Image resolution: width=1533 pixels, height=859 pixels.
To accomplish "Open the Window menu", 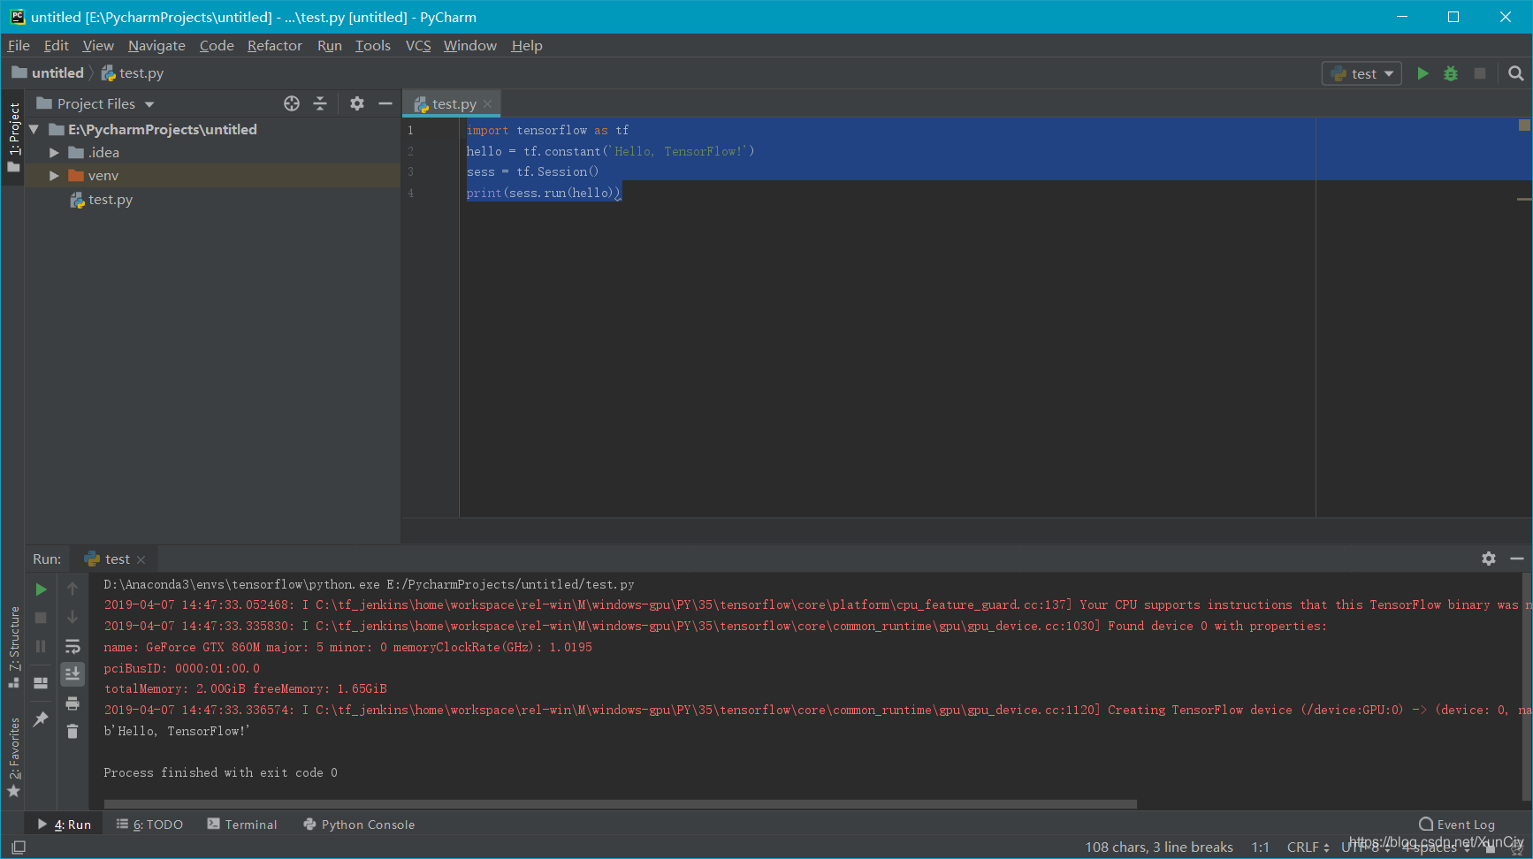I will coord(470,45).
